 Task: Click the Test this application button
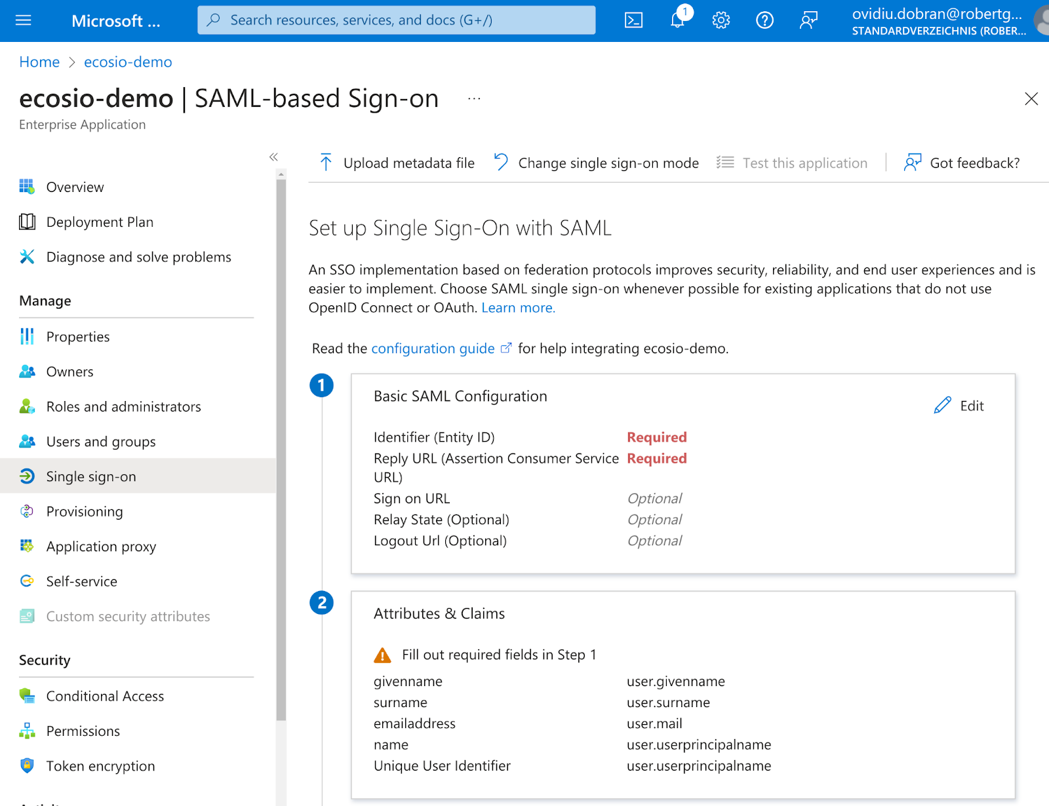pos(792,163)
